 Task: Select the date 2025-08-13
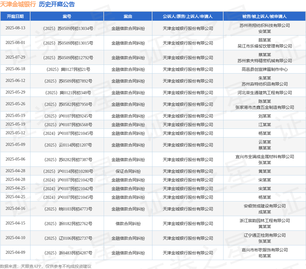tap(16, 28)
